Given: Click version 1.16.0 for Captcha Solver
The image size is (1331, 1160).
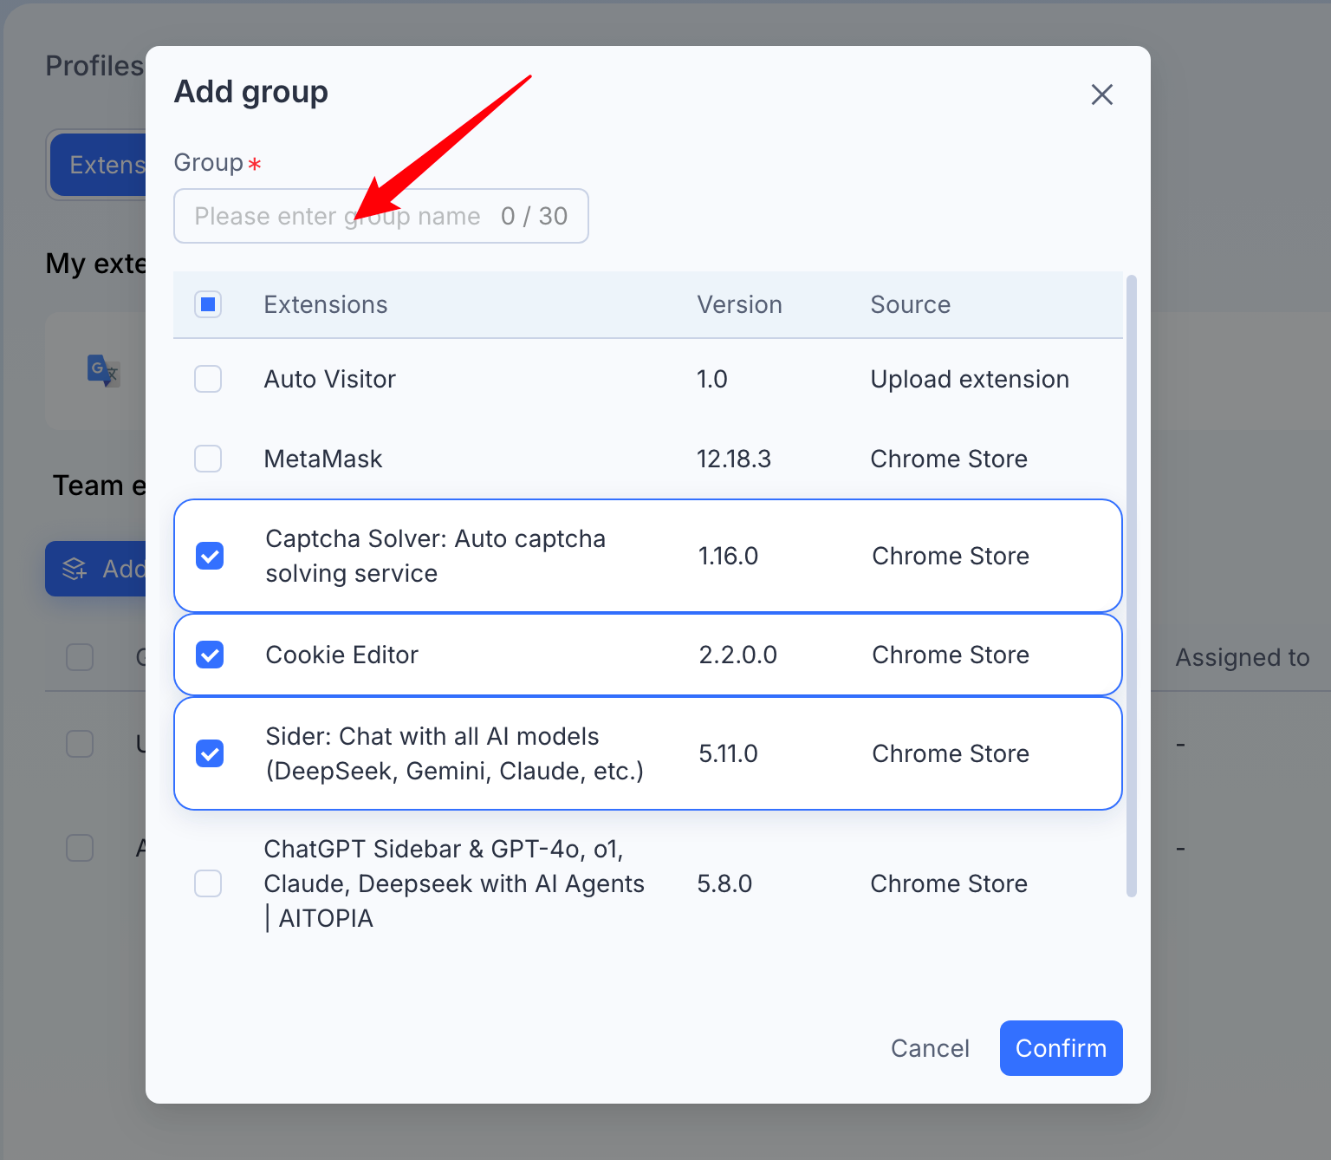Looking at the screenshot, I should click(728, 556).
